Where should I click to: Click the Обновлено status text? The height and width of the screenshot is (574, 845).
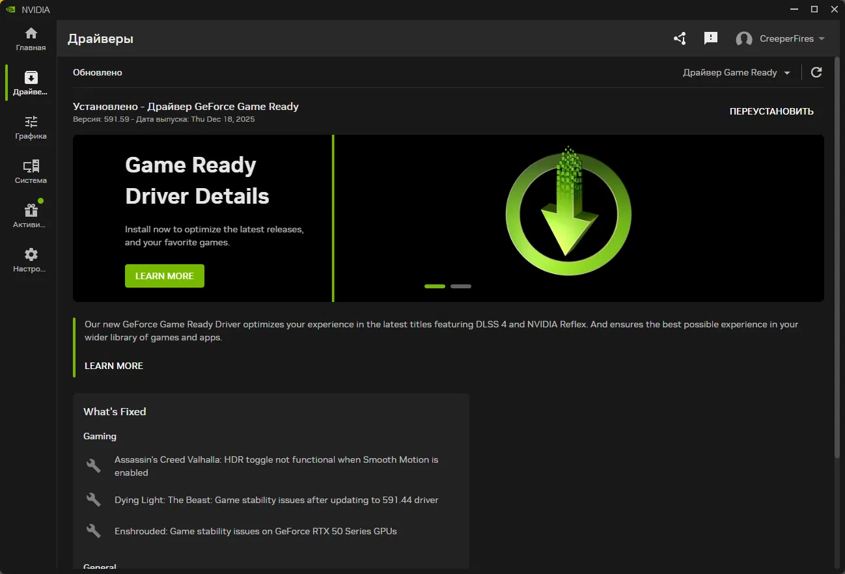pyautogui.click(x=98, y=72)
